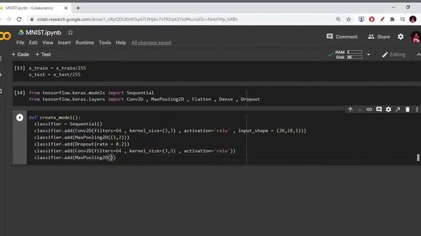Move cell down with arrow icon
Screen dimensions: 421x236
pos(360,109)
